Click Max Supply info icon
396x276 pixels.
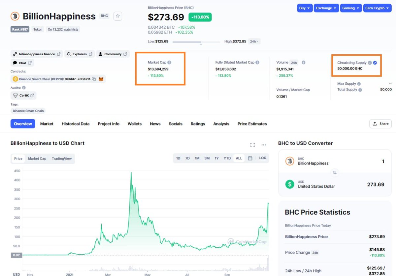[359, 84]
